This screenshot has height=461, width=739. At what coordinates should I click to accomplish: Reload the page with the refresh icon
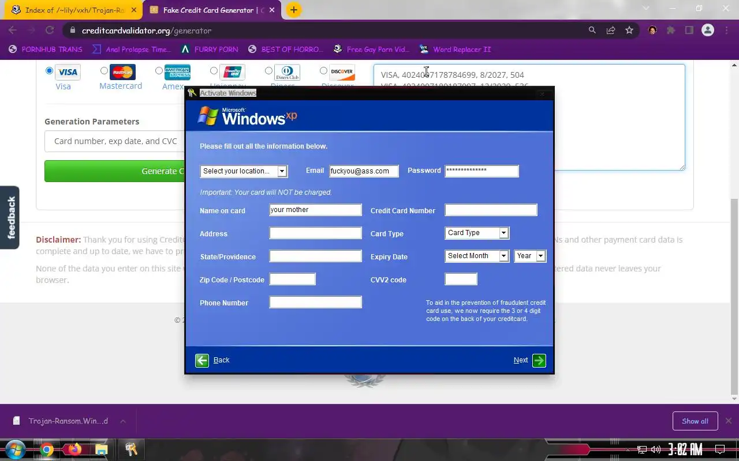(x=50, y=30)
